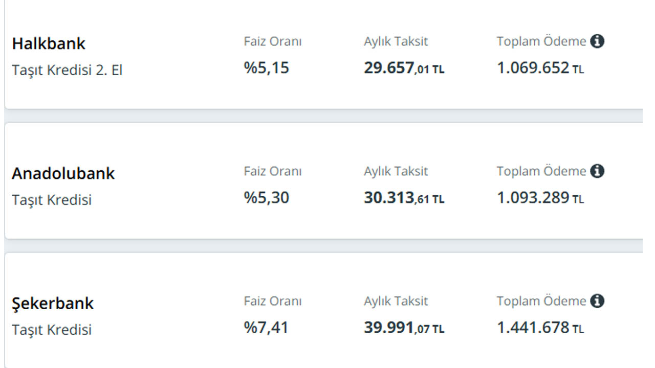Click the 1.069.652 TL total payment
Image resolution: width=655 pixels, height=368 pixels.
tap(540, 67)
